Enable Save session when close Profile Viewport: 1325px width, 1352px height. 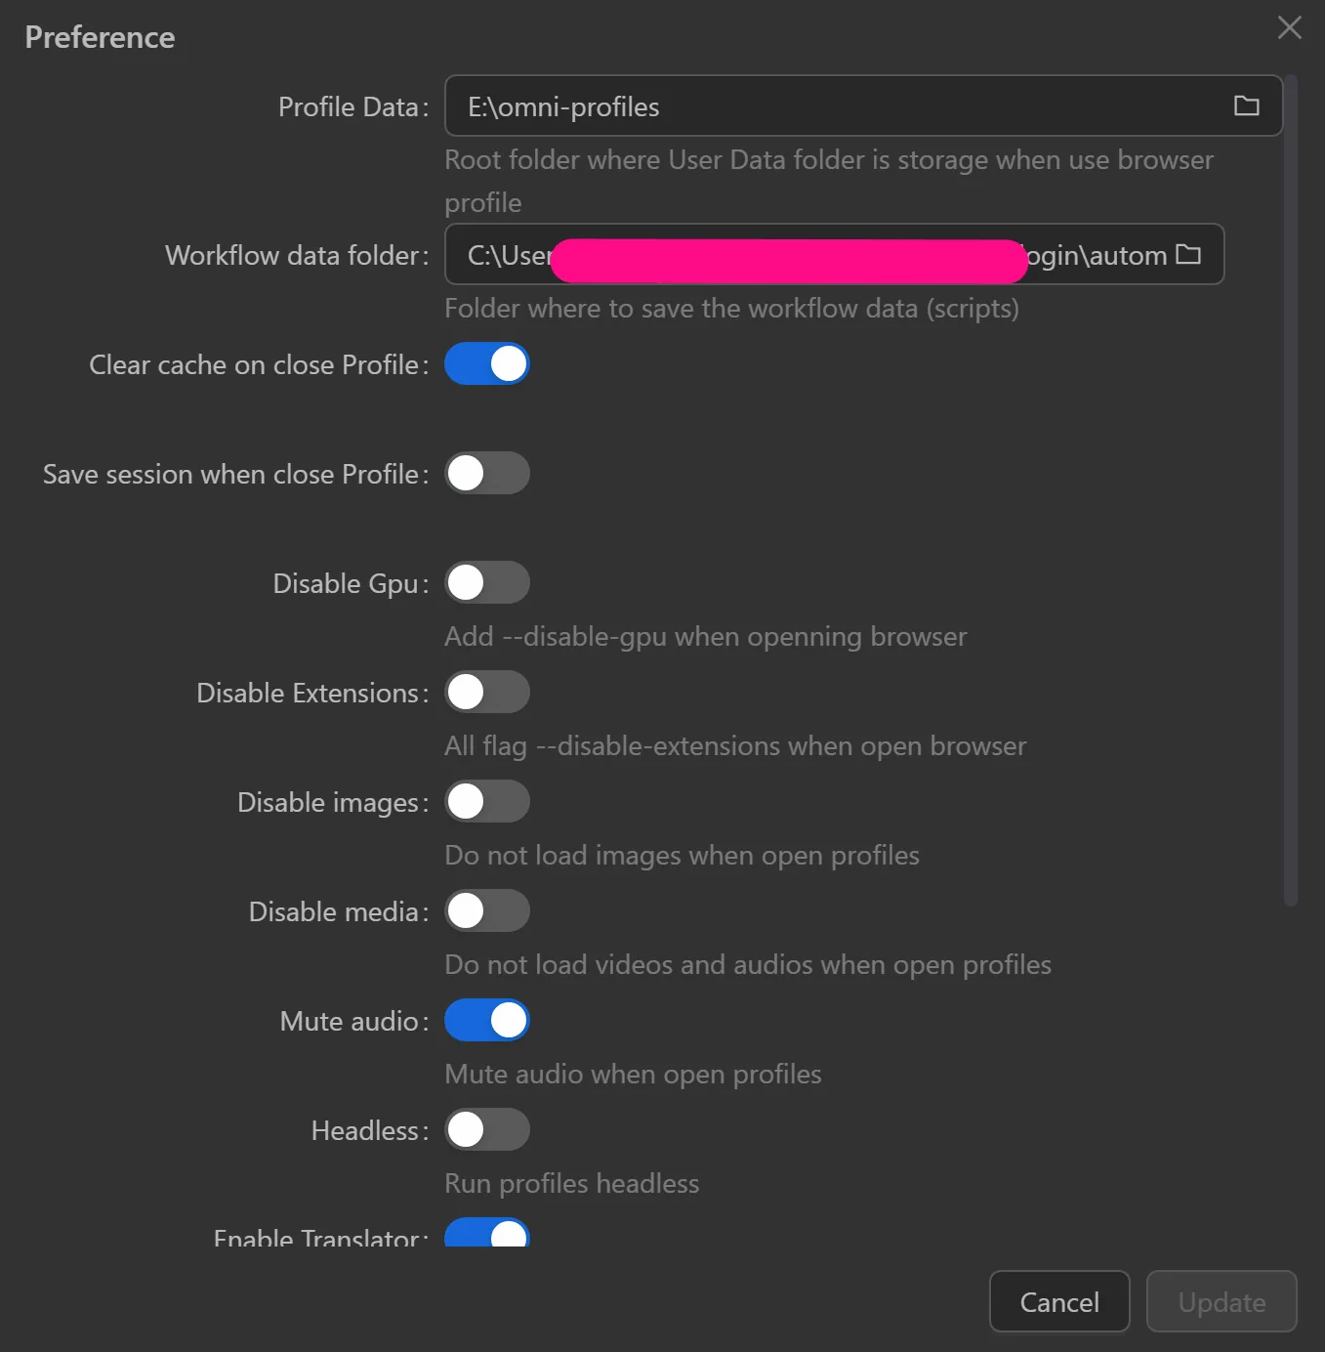[487, 473]
